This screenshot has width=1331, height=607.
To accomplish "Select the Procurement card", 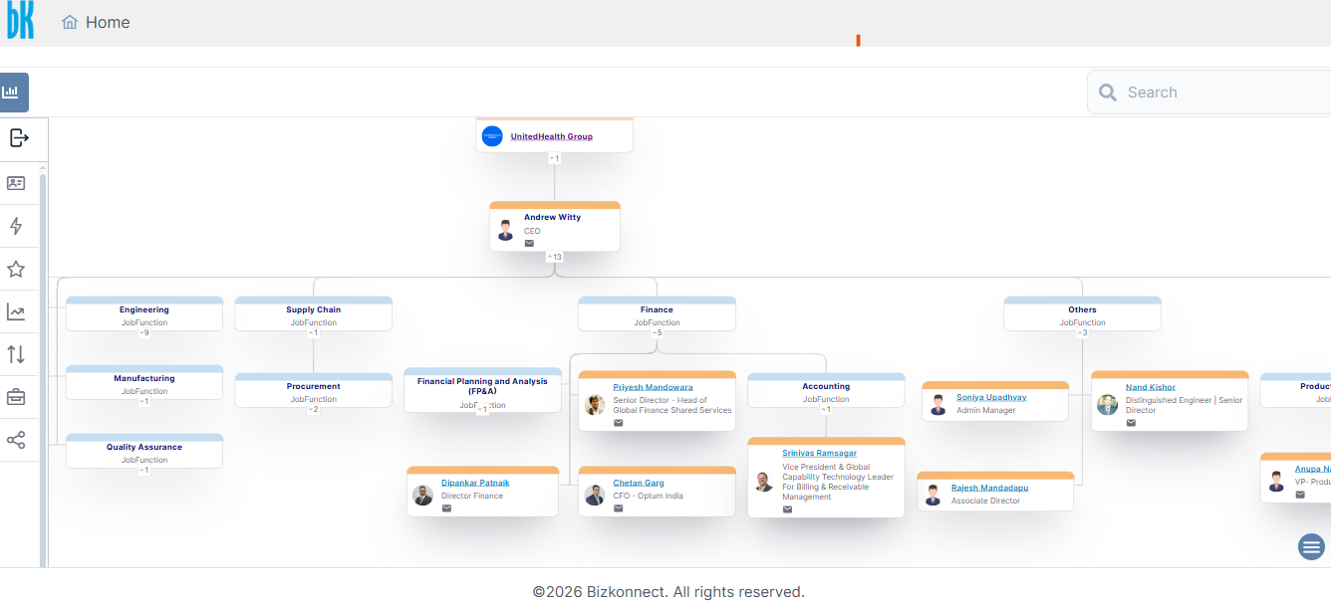I will (x=314, y=390).
